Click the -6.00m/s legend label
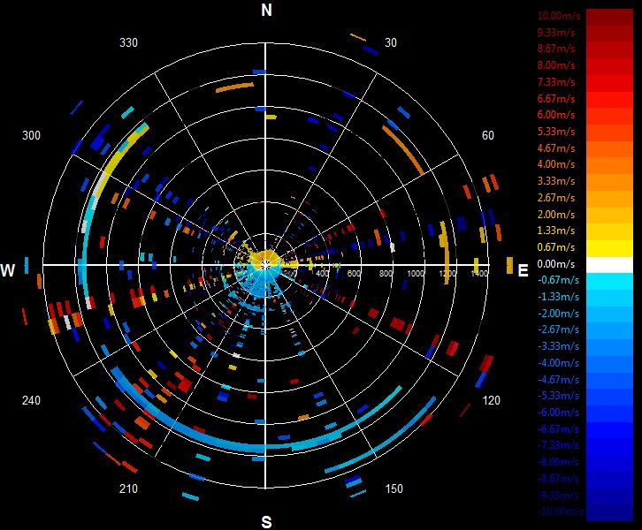The image size is (642, 530). 558,413
